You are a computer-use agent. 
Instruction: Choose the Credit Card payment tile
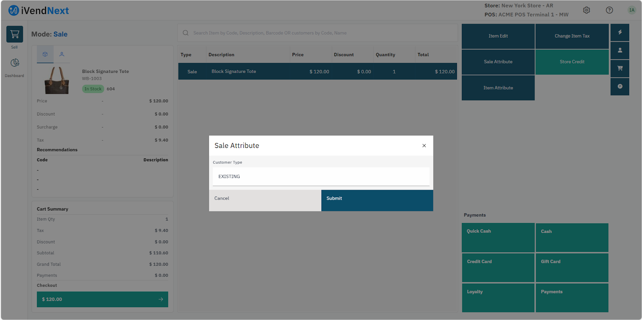(498, 267)
